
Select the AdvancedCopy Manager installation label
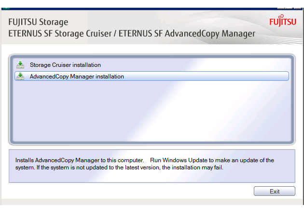(77, 77)
